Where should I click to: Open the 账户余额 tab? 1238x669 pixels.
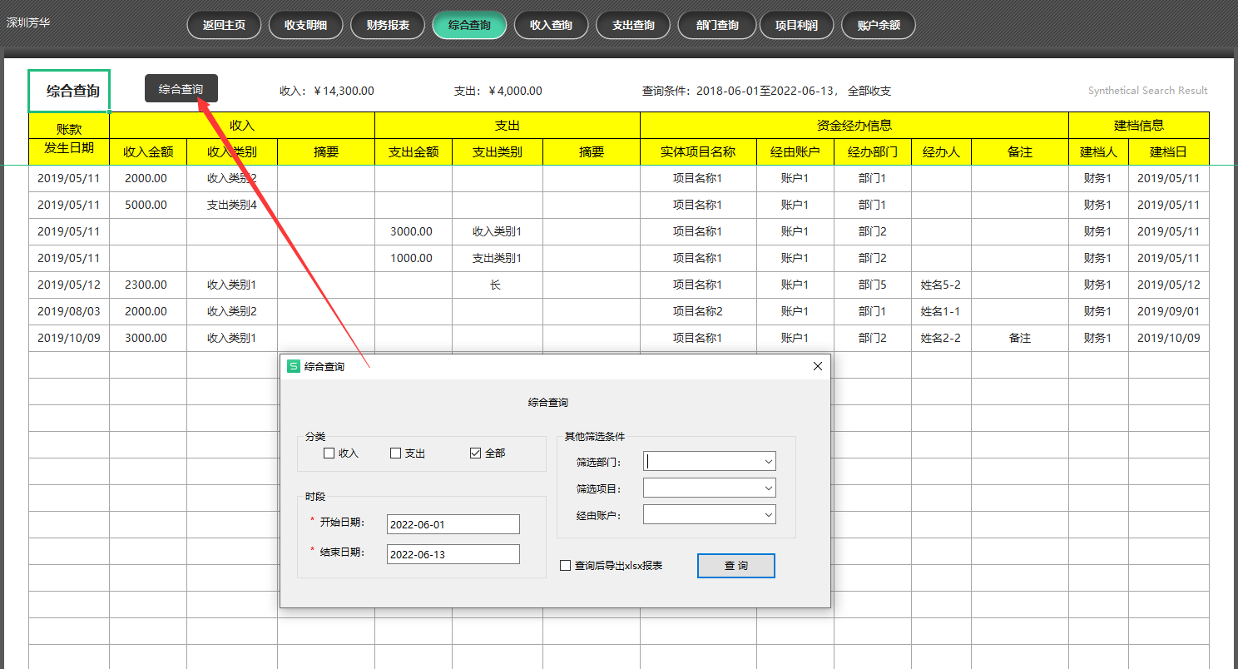[879, 25]
